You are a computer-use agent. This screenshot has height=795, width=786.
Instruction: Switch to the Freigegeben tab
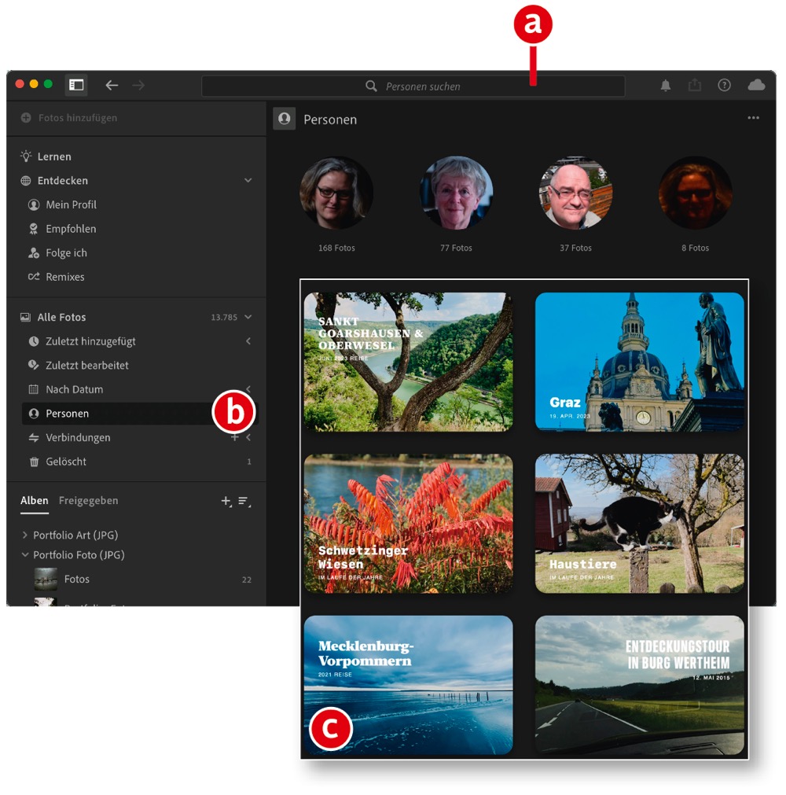click(88, 501)
